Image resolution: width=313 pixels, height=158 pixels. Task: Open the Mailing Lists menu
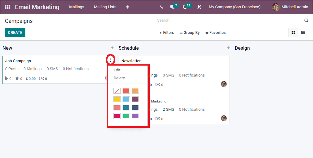[x=105, y=7]
